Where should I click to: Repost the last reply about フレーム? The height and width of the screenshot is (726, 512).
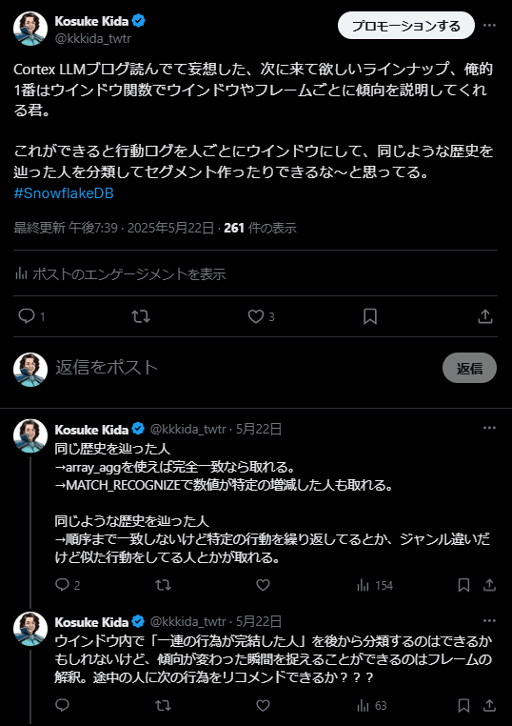(163, 706)
